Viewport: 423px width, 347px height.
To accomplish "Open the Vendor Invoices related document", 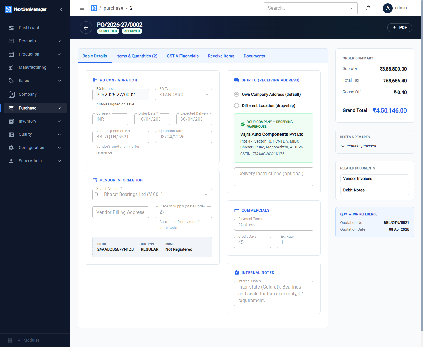I will (375, 179).
